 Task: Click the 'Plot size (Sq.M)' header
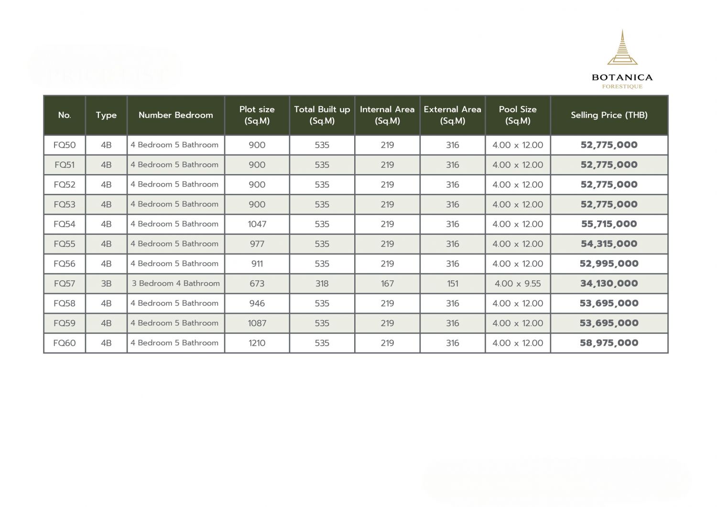257,115
